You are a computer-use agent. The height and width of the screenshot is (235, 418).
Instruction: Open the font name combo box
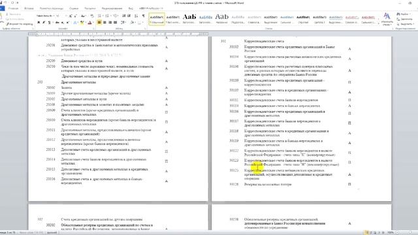click(45, 16)
